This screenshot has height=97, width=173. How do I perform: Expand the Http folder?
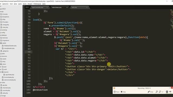pyautogui.click(x=3, y=19)
